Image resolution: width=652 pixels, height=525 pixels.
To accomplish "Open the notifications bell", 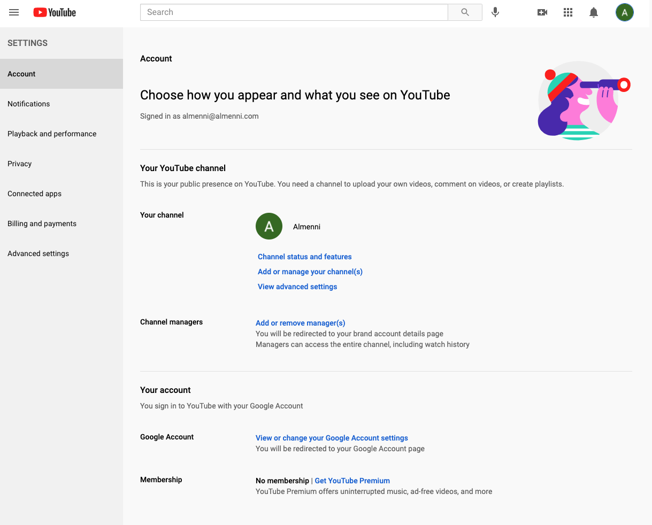I will [x=594, y=12].
